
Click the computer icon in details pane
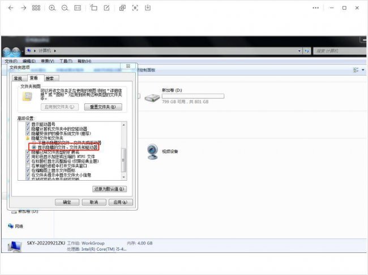pos(15,246)
